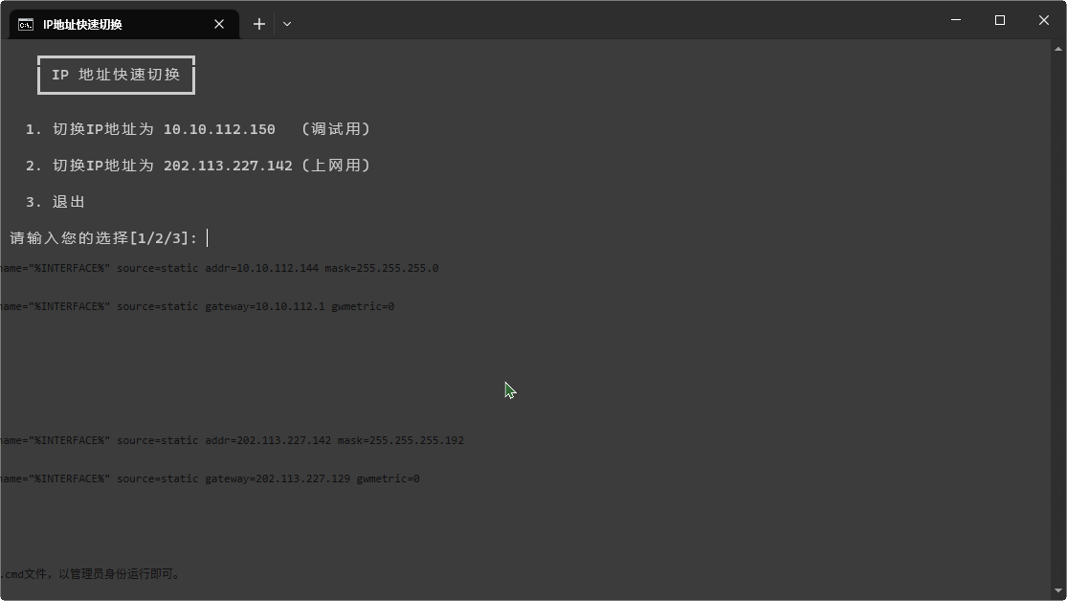Maximize the terminal window

point(1000,20)
